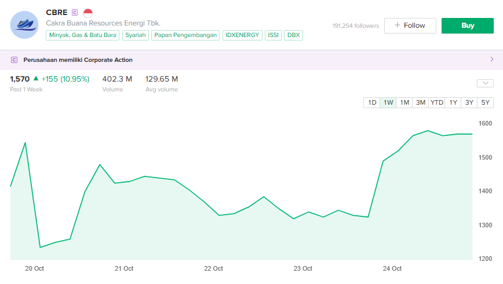The image size is (503, 284).
Task: Click the Indonesia flag icon
Action: click(x=88, y=13)
